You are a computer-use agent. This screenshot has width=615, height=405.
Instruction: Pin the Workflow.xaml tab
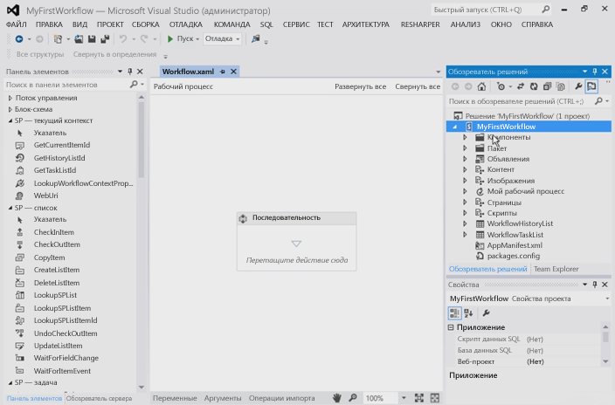pos(223,72)
